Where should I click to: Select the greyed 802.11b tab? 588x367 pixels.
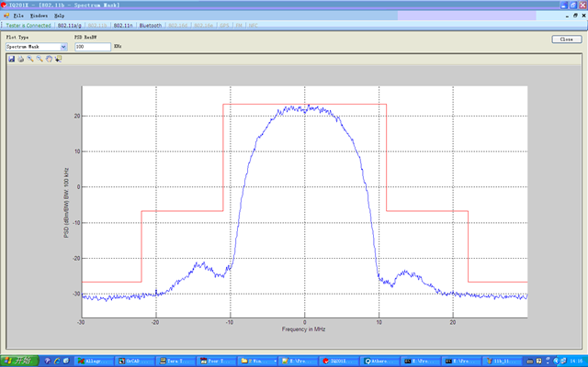click(97, 26)
